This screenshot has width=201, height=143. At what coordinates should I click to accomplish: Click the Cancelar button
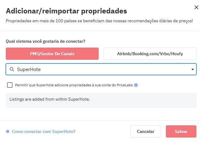point(146,131)
